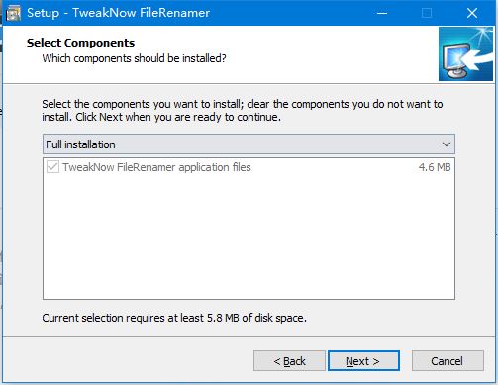Click the Select Components heading
Image resolution: width=498 pixels, height=385 pixels.
tap(80, 43)
